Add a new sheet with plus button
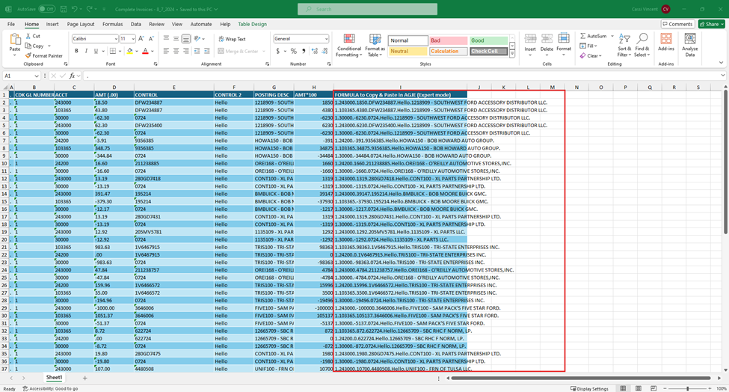The width and height of the screenshot is (729, 392). pos(84,378)
